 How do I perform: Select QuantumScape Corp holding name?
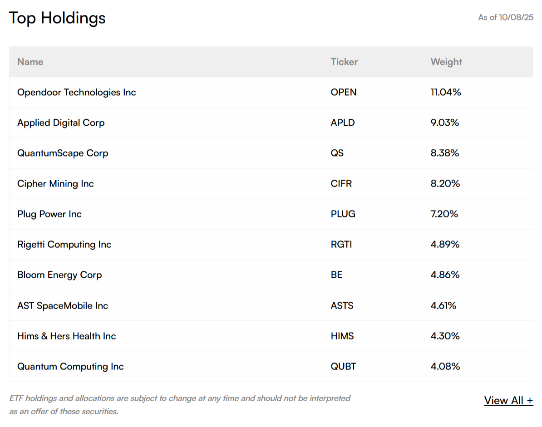63,153
